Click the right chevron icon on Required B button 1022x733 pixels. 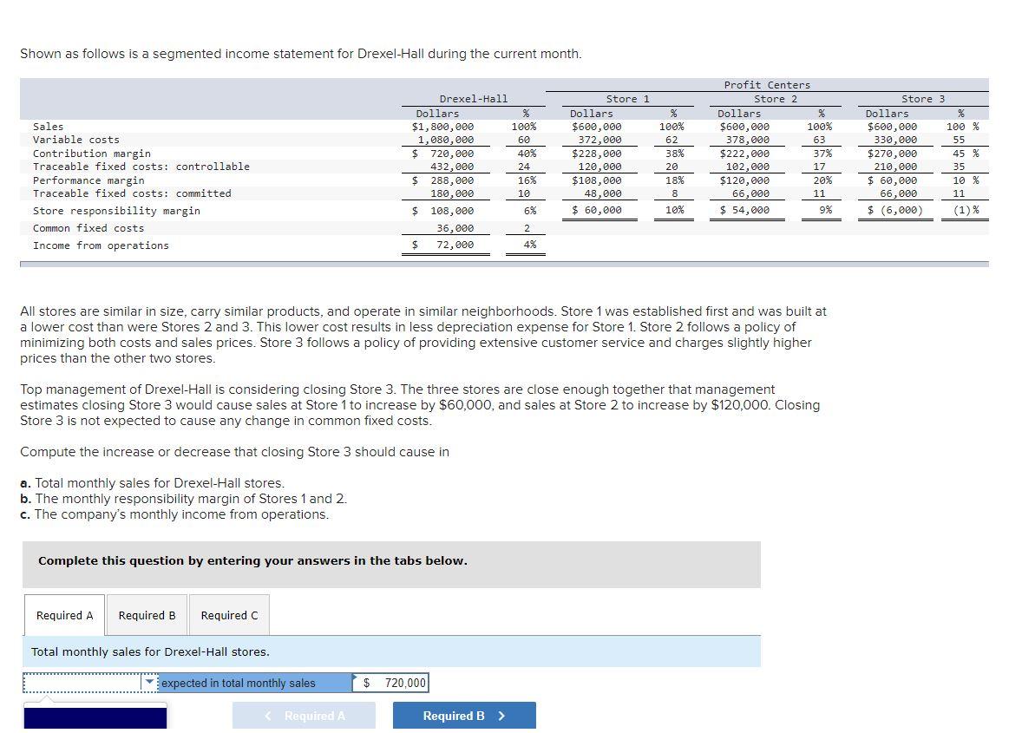(x=501, y=716)
